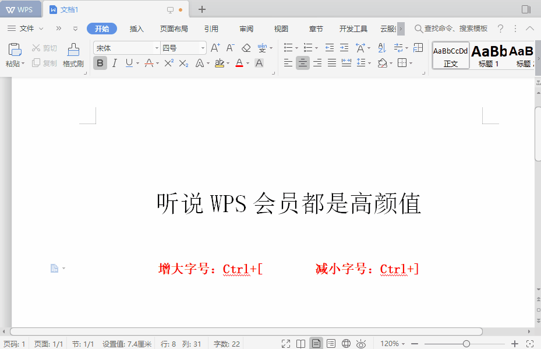Toggle Underline formatting

(129, 63)
